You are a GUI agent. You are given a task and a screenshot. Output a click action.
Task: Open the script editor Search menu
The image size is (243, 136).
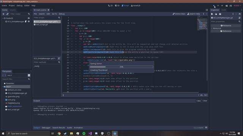42,14
